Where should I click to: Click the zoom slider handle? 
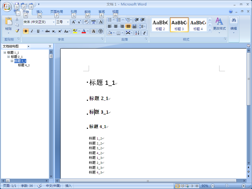point(227,186)
